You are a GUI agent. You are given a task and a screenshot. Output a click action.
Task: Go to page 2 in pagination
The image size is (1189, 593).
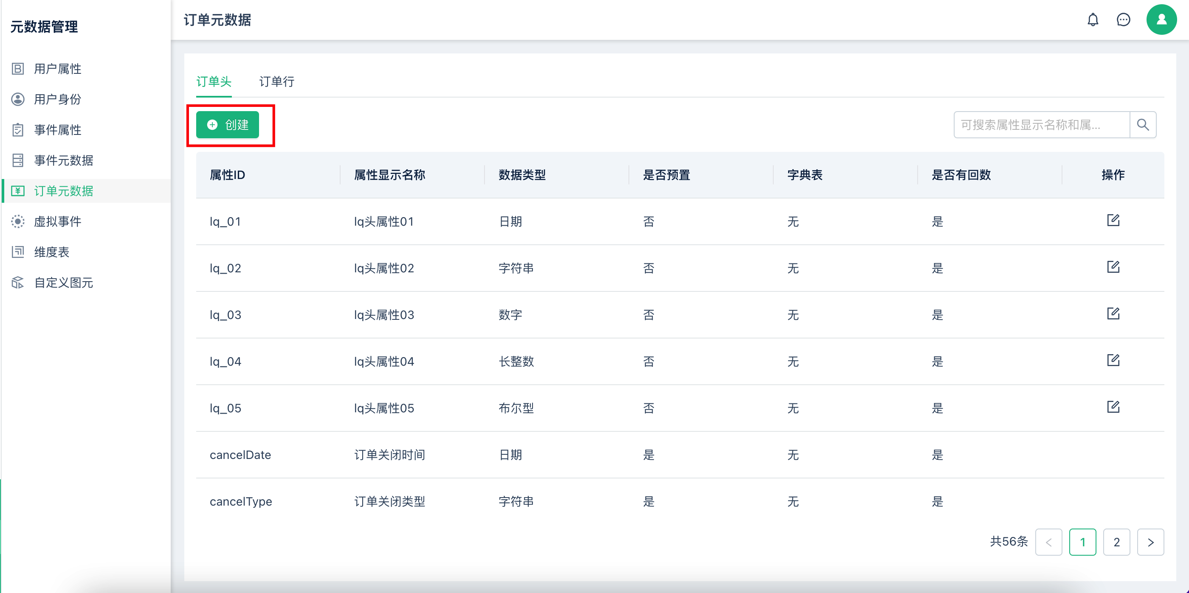(1116, 542)
